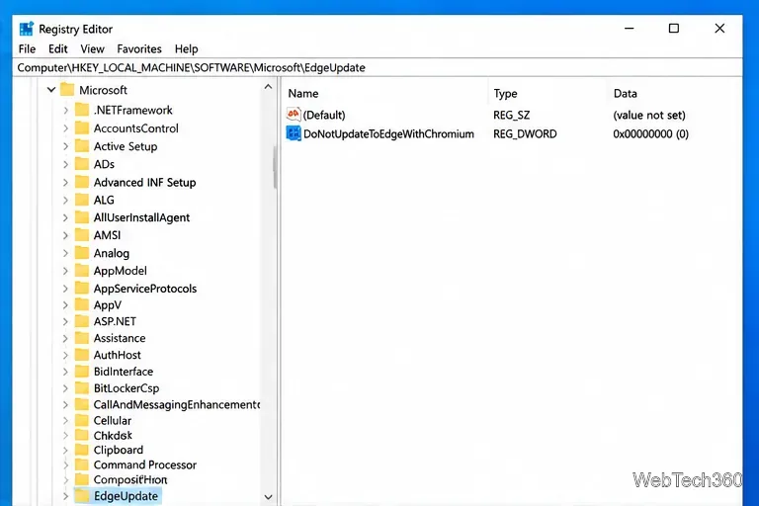Open the Help menu
The height and width of the screenshot is (506, 759).
tap(187, 48)
